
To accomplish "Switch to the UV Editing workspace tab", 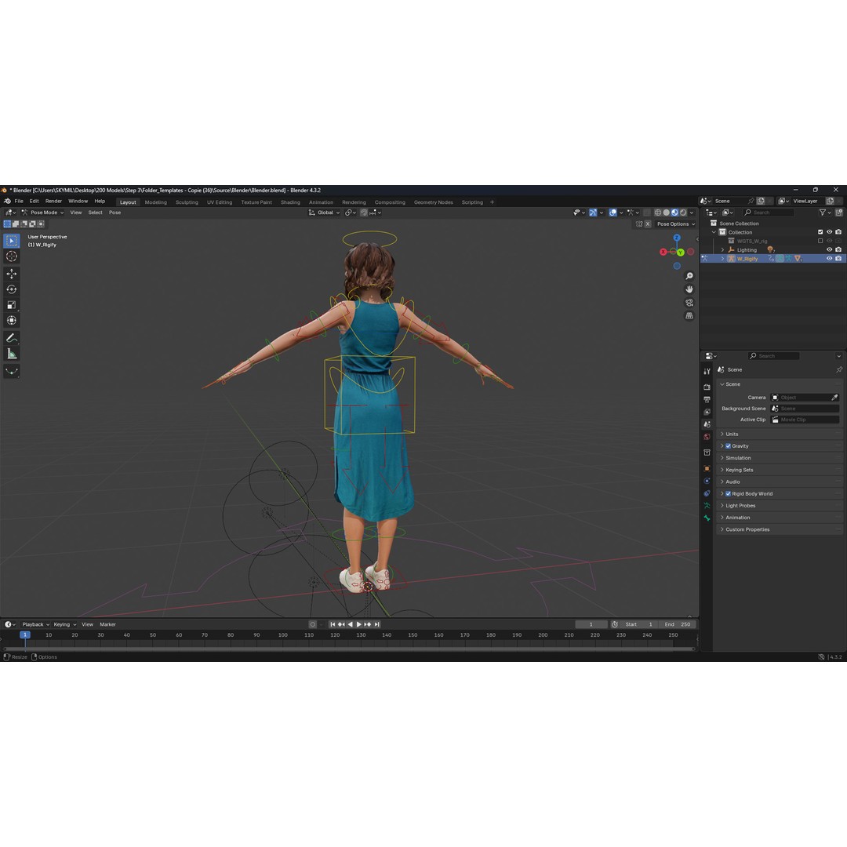I will 220,202.
